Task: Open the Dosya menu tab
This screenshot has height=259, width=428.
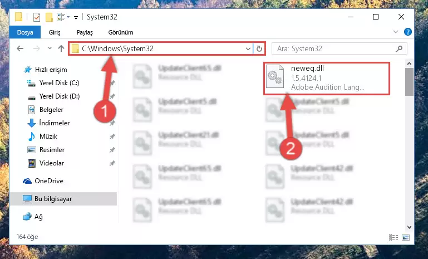Action: (25, 32)
